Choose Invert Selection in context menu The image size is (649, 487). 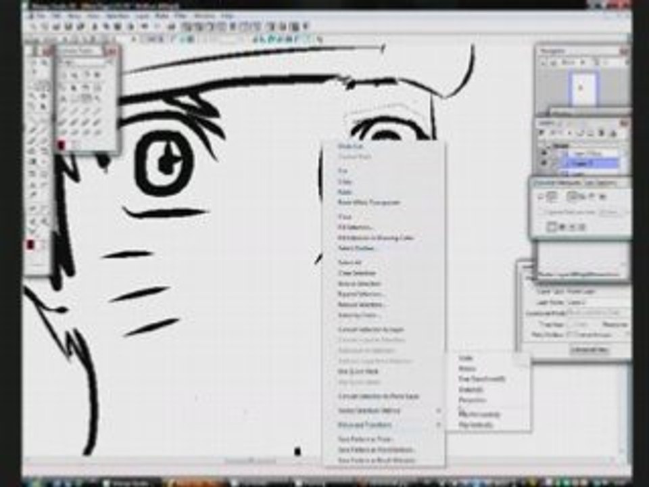359,283
